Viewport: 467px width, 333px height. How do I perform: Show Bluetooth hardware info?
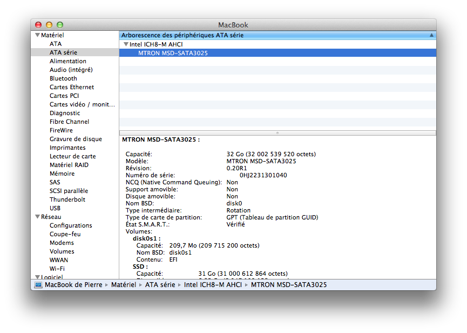point(63,78)
